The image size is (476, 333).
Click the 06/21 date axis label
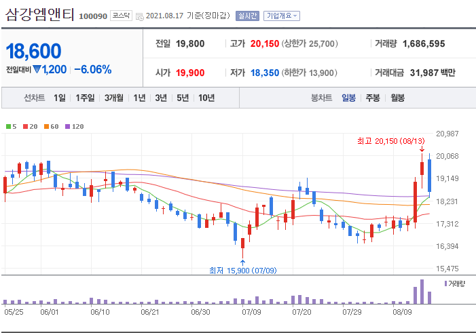tap(150, 312)
